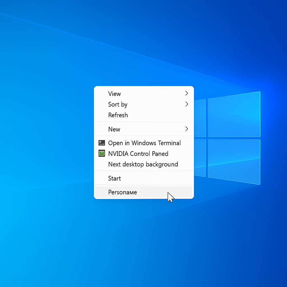Image resolution: width=287 pixels, height=287 pixels.
Task: Expand the chevron beside View
Action: (187, 93)
